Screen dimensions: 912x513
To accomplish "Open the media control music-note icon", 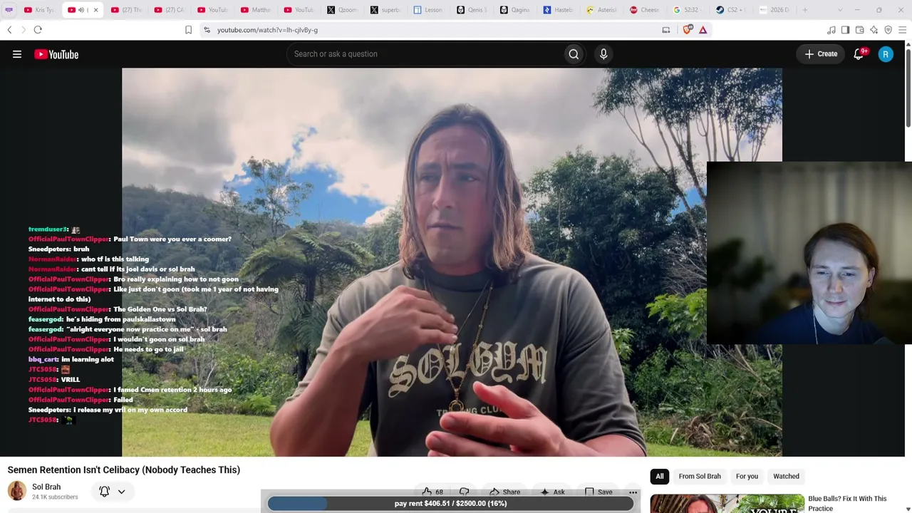I will tap(831, 30).
